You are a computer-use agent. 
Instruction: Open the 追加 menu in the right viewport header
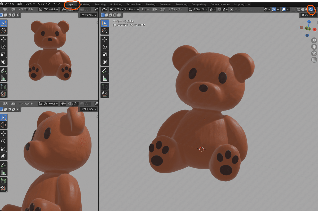tap(162, 9)
